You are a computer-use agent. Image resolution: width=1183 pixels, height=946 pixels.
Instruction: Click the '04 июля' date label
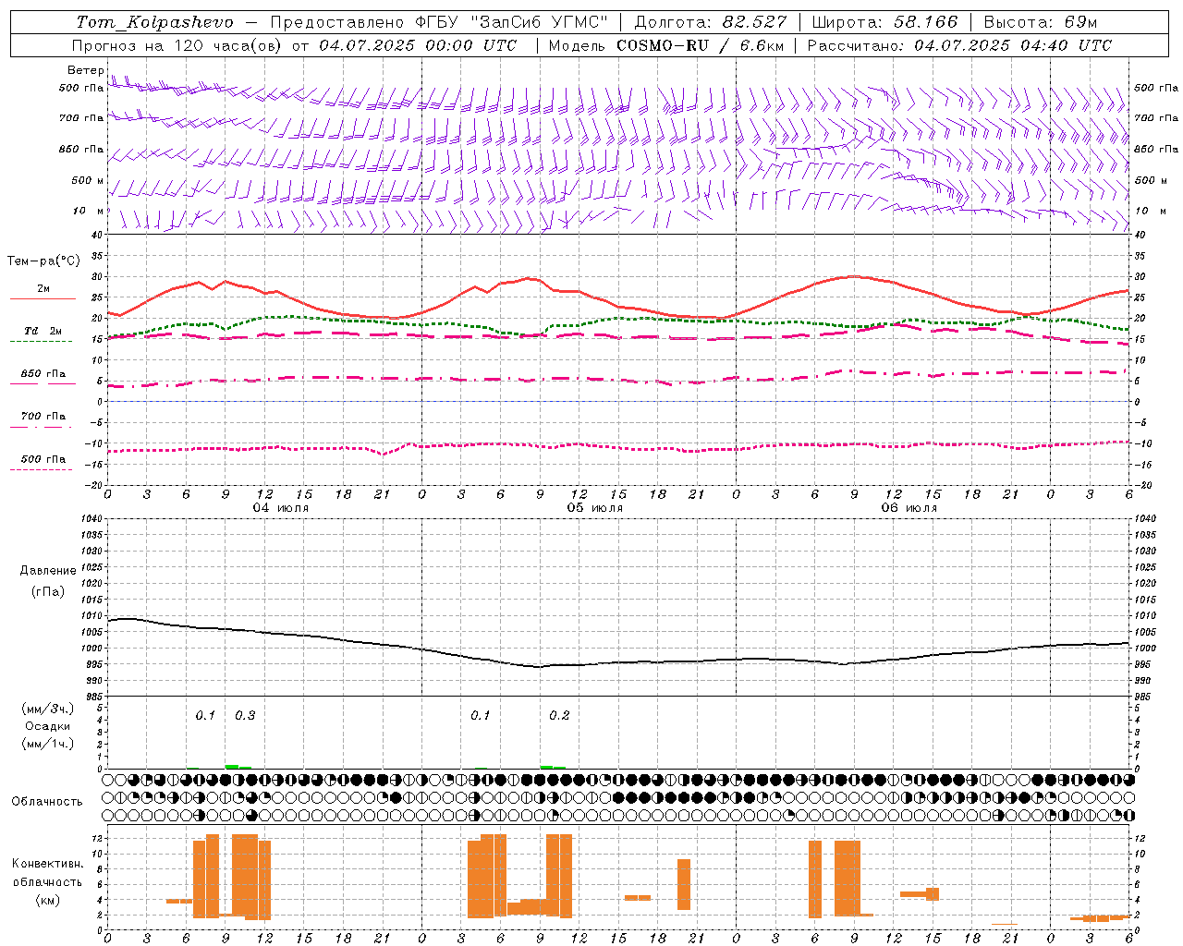pyautogui.click(x=281, y=508)
